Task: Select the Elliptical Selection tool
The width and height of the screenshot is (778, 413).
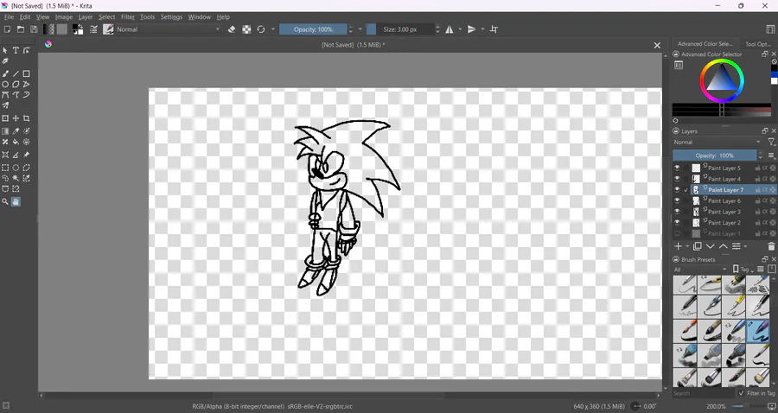Action: 16,168
